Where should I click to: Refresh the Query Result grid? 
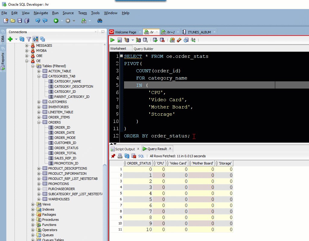(x=127, y=156)
